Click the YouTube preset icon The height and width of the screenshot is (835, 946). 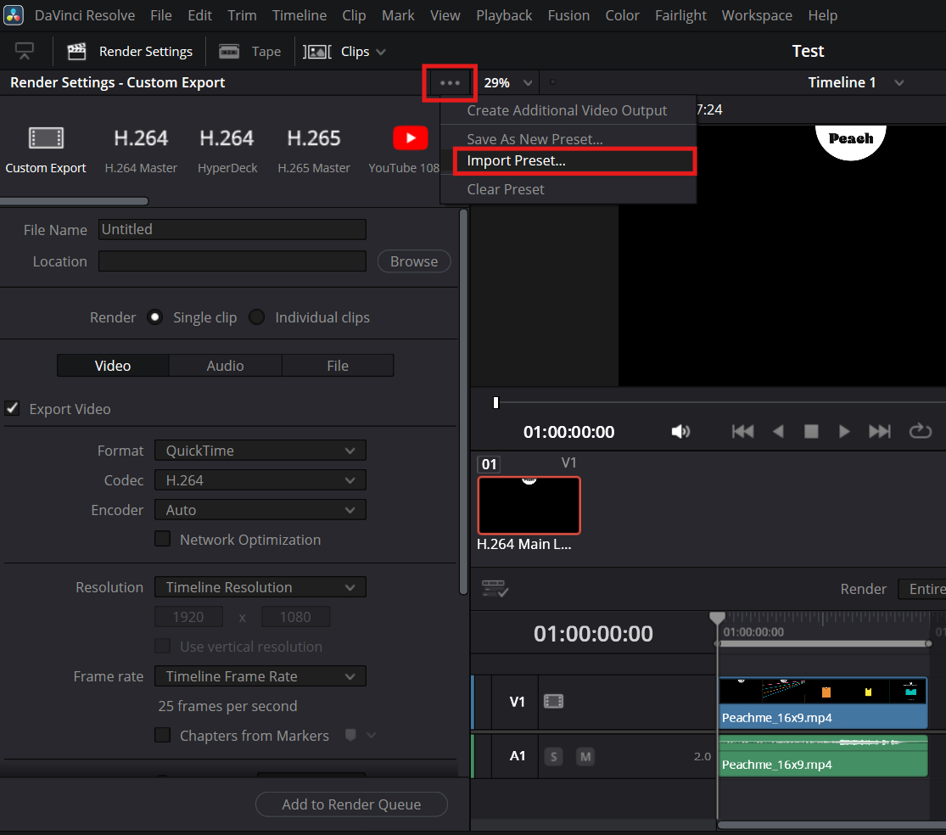(x=410, y=137)
